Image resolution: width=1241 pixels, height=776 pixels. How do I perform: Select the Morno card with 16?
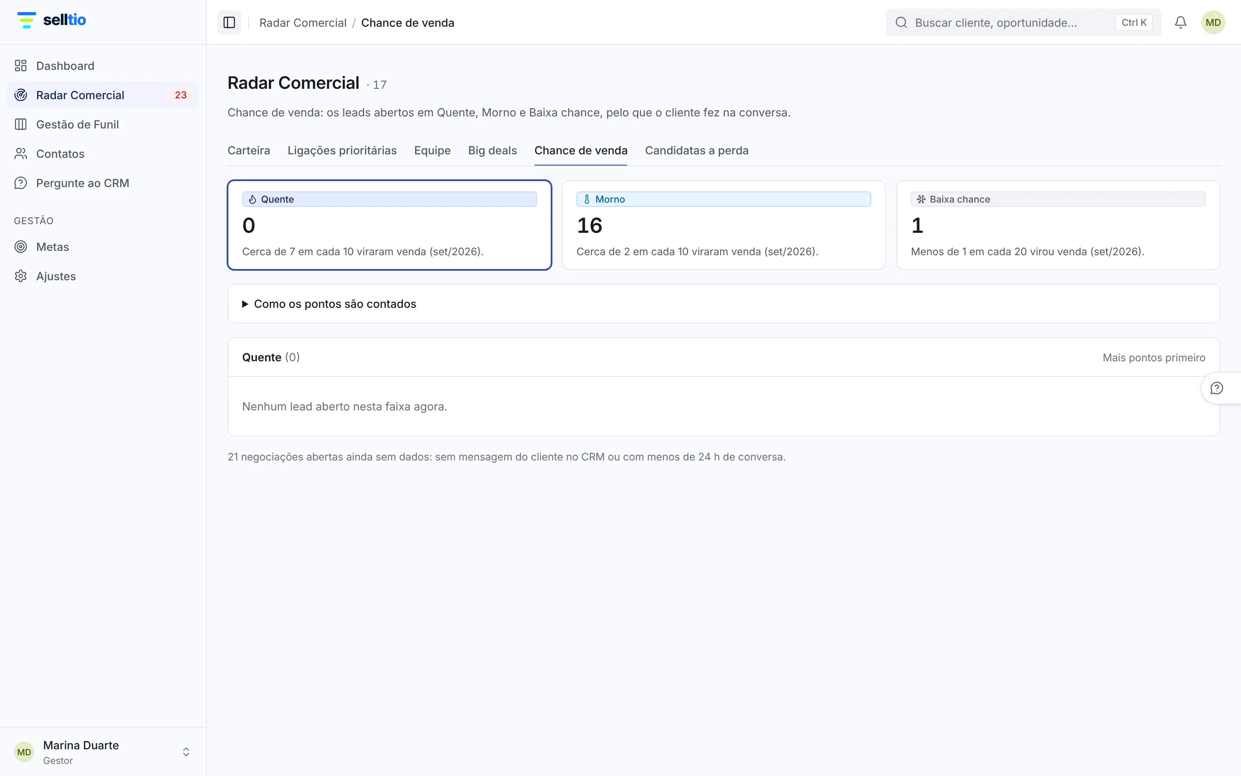click(723, 225)
